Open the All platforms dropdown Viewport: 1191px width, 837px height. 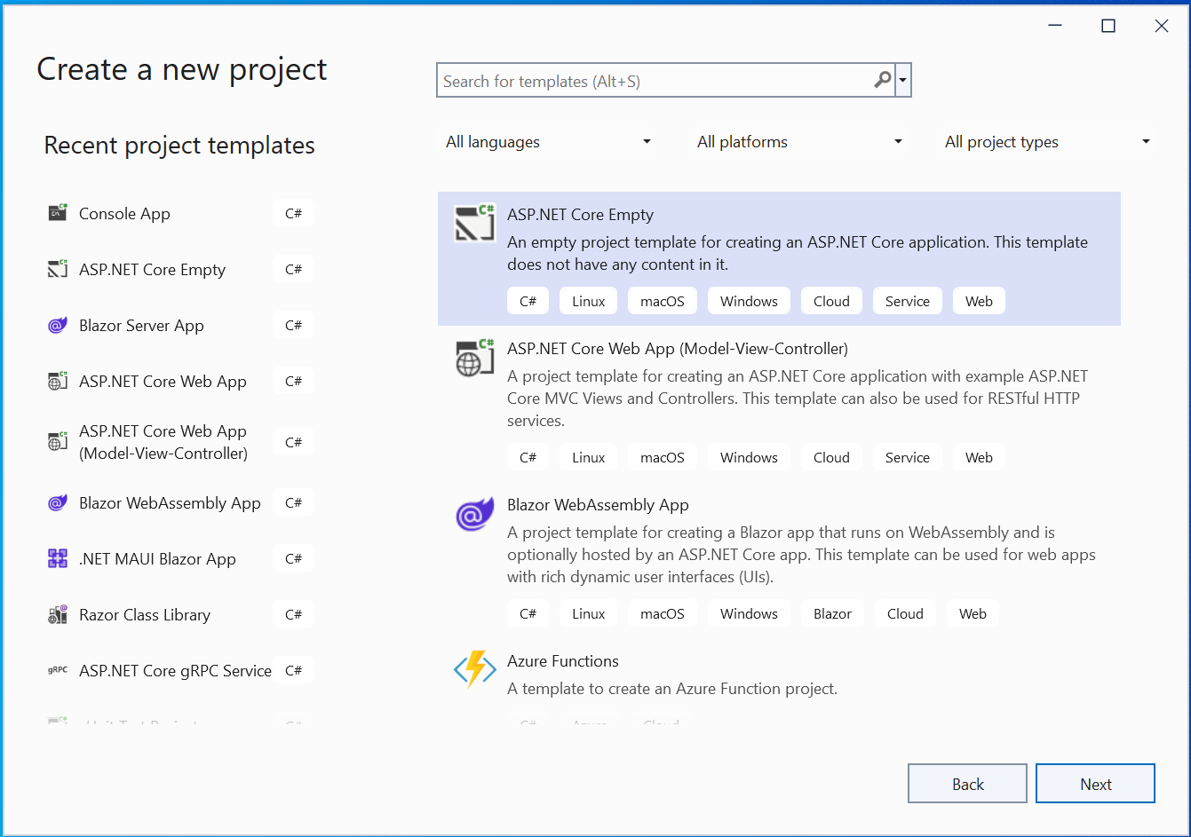[799, 142]
